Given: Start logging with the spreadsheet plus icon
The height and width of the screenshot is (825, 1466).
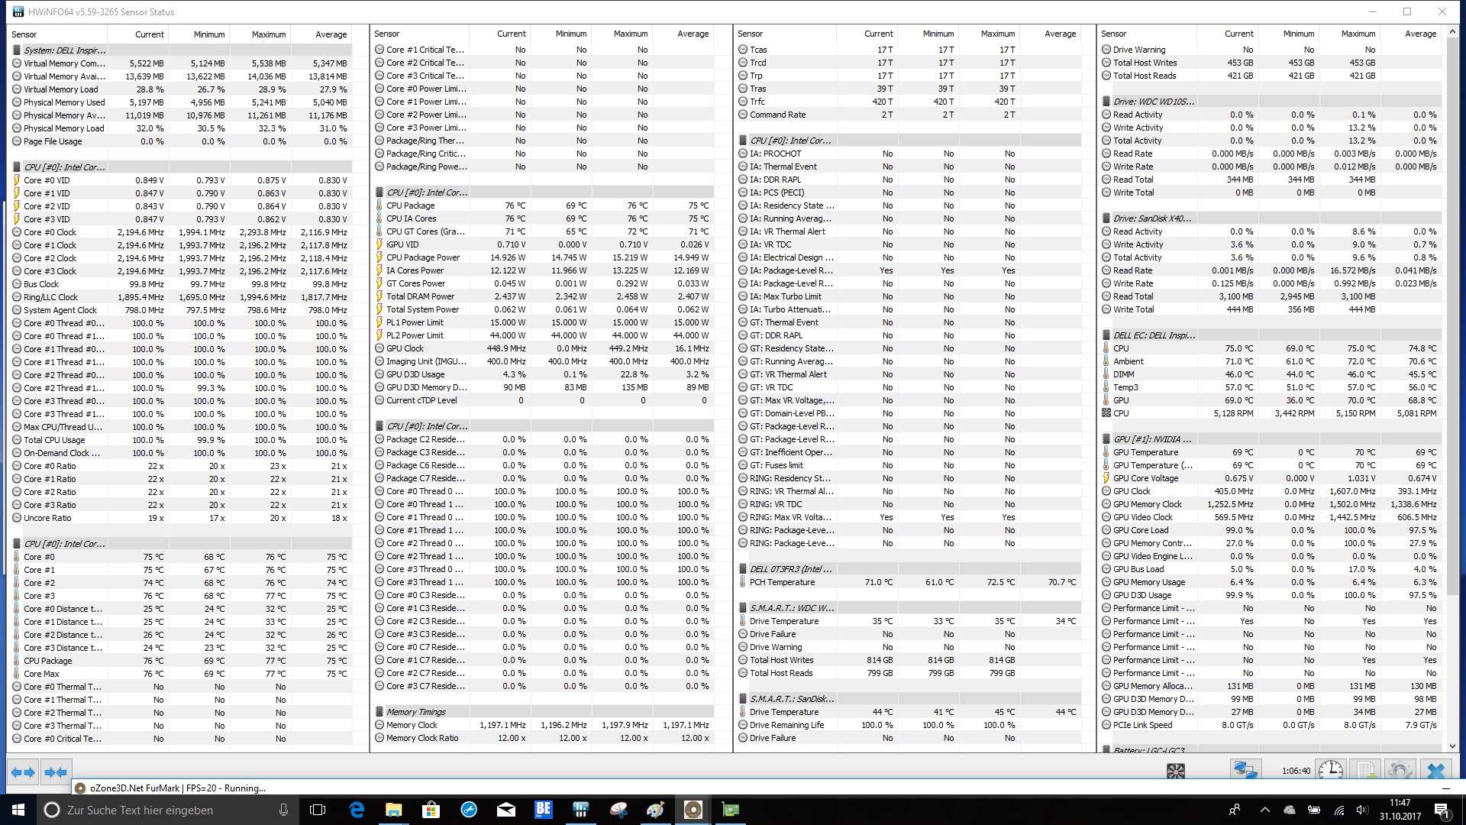Looking at the screenshot, I should pyautogui.click(x=1367, y=771).
